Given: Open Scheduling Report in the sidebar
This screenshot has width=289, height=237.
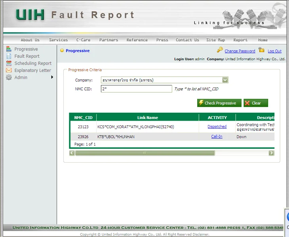Looking at the screenshot, I should click(33, 63).
